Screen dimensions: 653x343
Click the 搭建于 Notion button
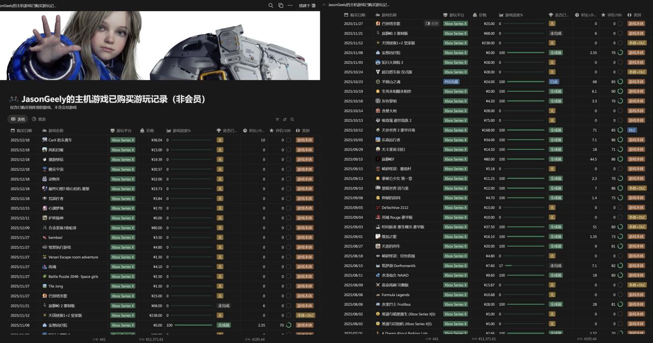tap(307, 5)
